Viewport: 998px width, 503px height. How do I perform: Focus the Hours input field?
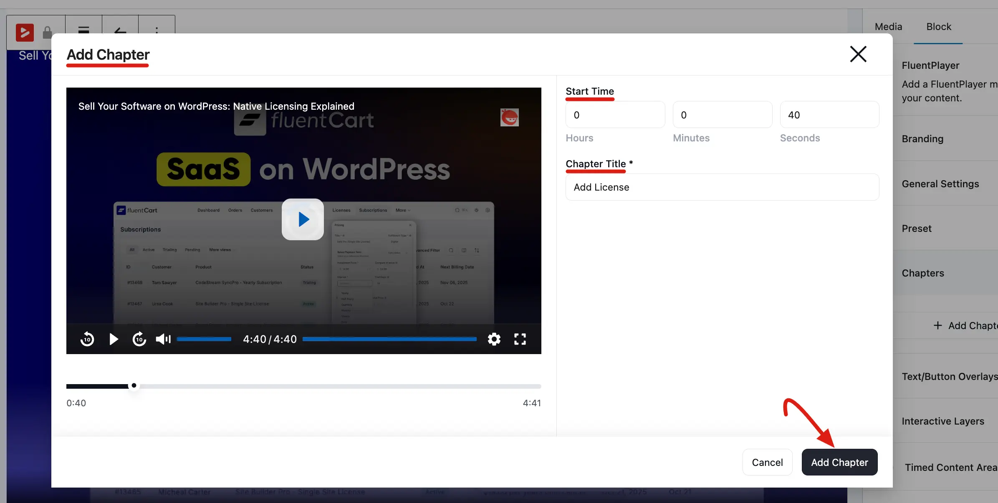pyautogui.click(x=615, y=115)
